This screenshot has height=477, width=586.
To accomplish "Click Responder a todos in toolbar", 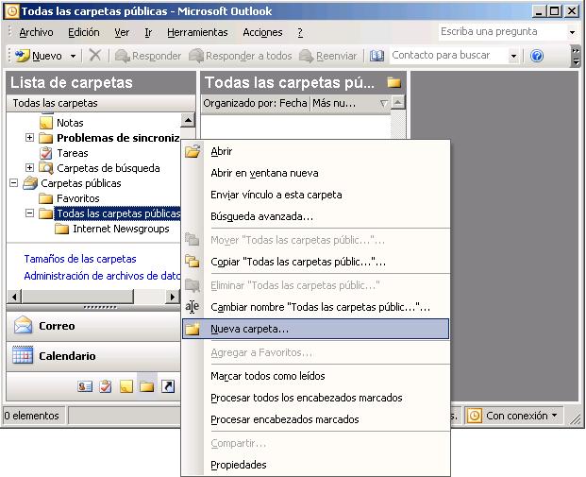I will click(241, 56).
